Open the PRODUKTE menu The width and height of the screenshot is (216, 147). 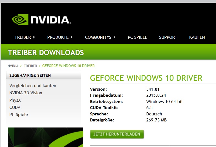coord(58,37)
